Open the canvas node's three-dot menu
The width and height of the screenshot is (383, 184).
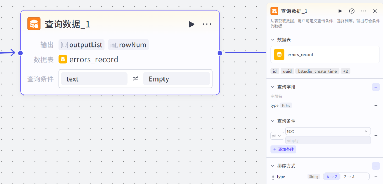pyautogui.click(x=207, y=24)
